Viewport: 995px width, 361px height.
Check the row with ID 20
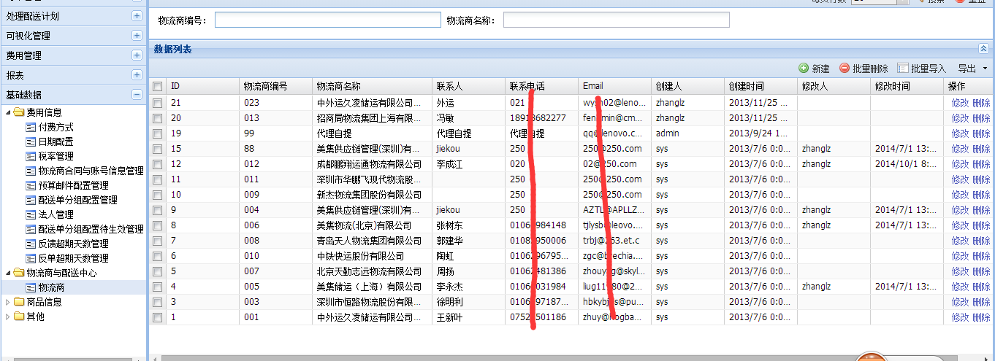point(157,118)
